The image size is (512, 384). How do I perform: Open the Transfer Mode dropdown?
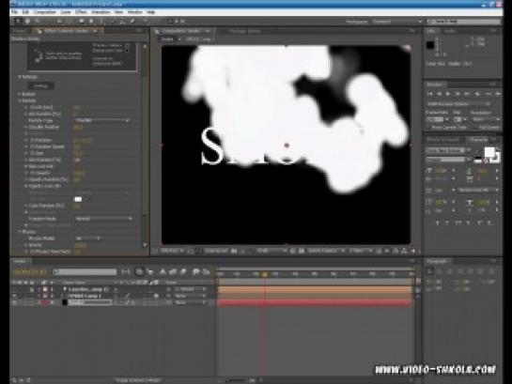104,219
